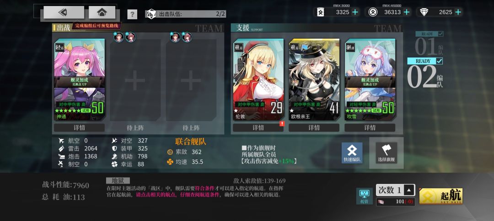Toggle READY checkbox for fleet 02
Screen dimensions: 494x221
point(440,61)
